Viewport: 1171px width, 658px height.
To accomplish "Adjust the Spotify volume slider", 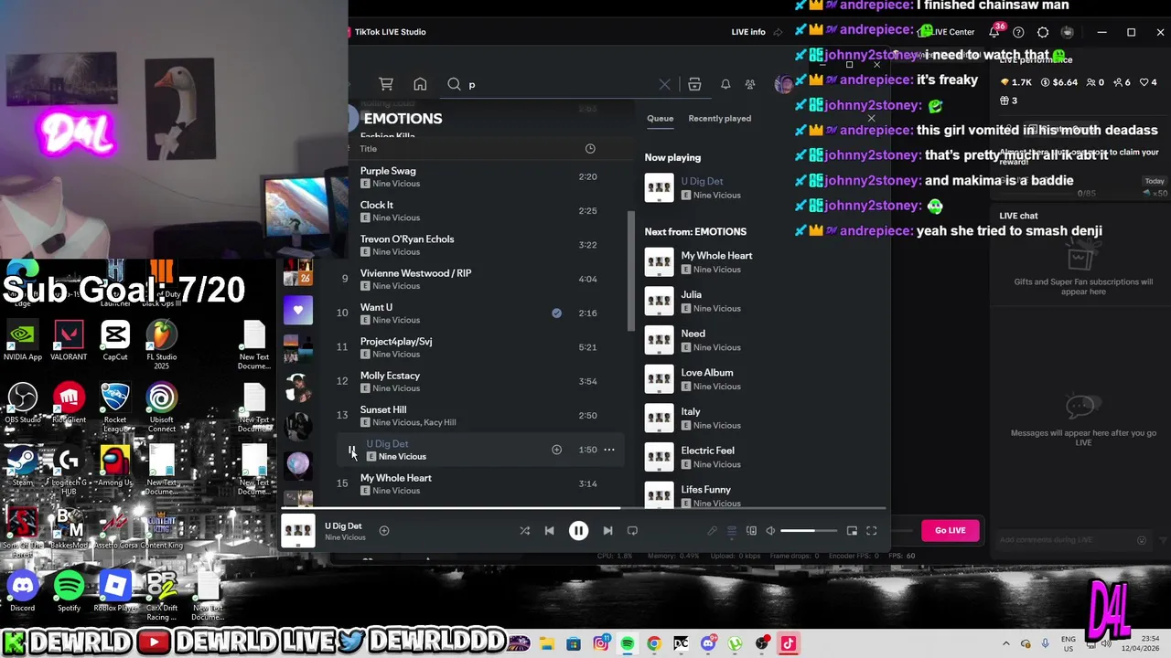I will (809, 530).
